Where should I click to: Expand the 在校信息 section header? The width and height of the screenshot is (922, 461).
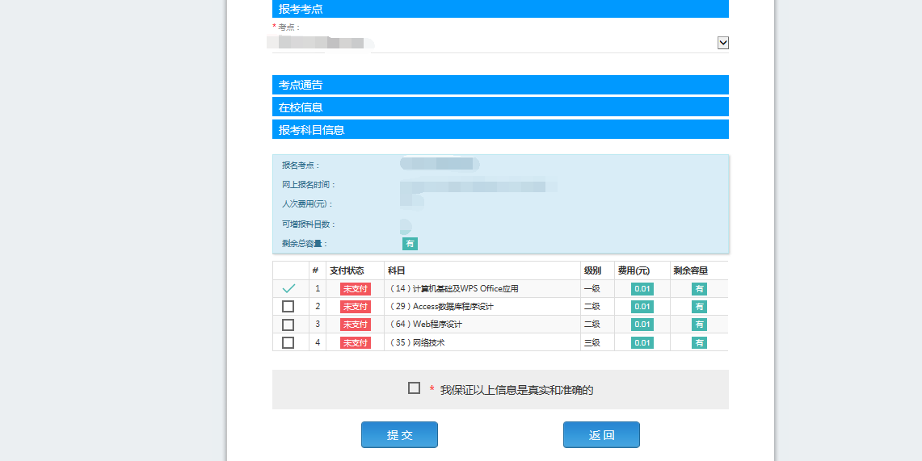pos(500,107)
